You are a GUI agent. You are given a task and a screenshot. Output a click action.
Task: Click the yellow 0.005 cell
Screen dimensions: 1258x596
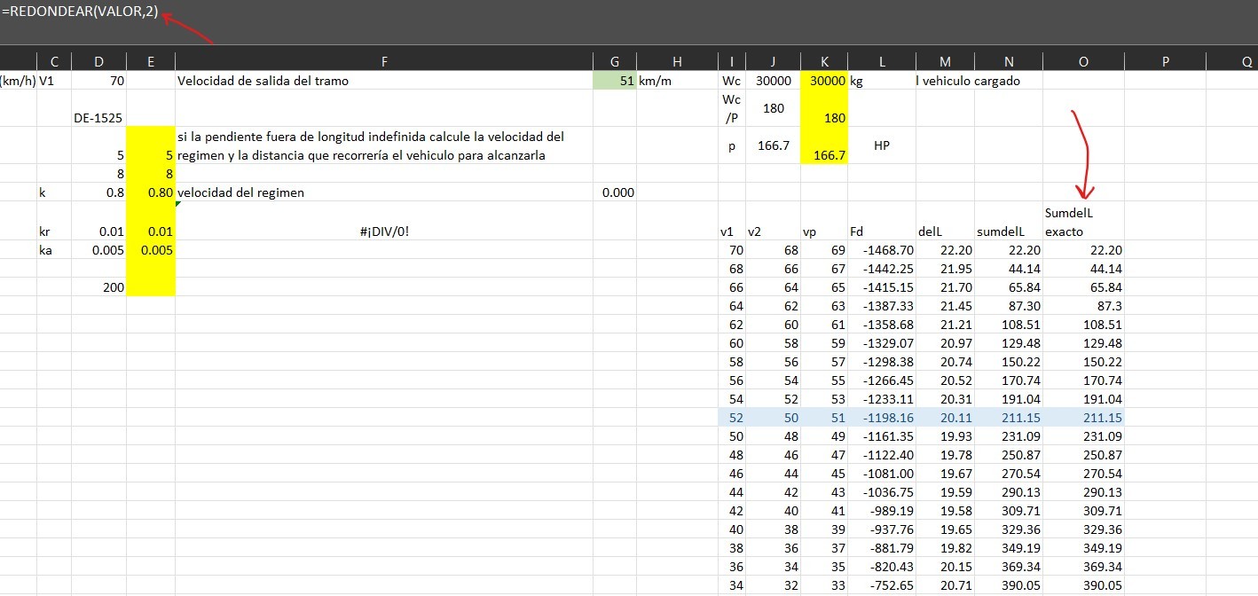[151, 250]
